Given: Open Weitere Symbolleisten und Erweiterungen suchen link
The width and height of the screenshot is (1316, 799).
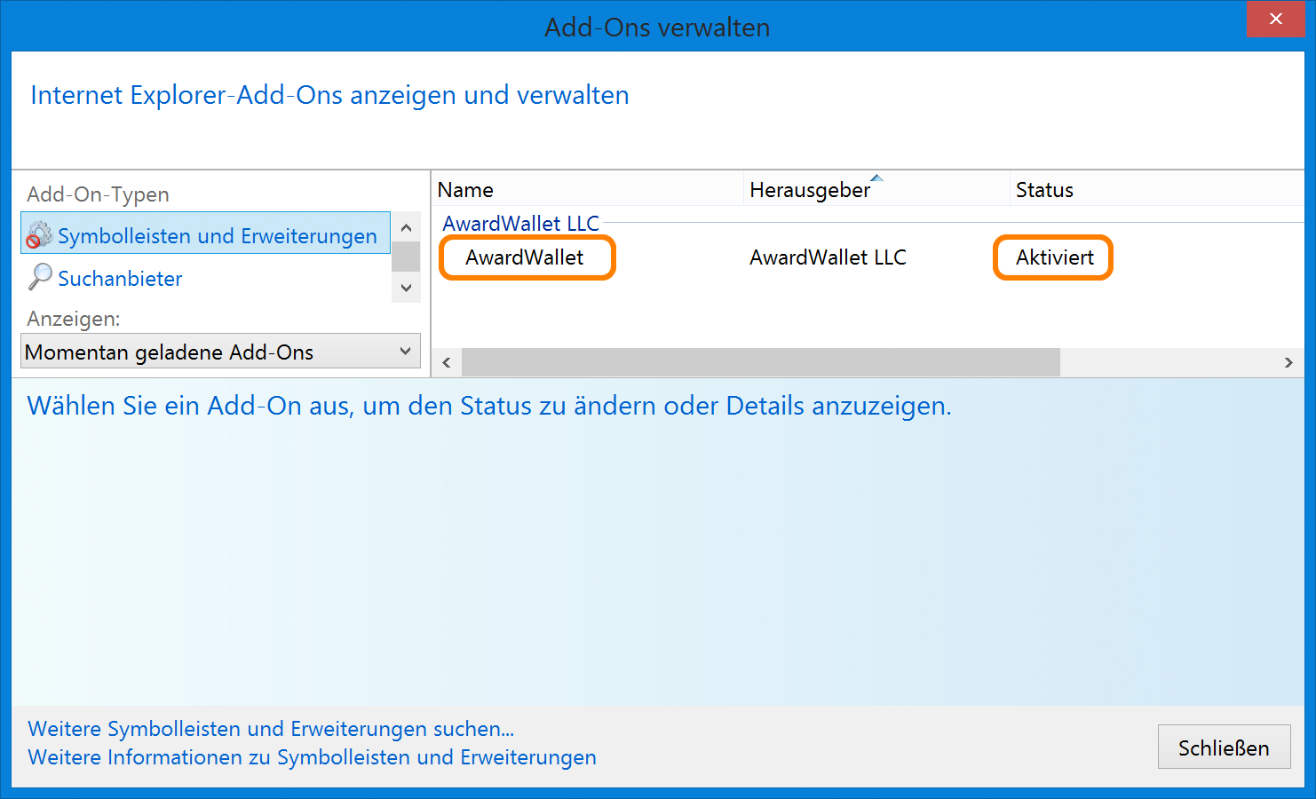Looking at the screenshot, I should (271, 729).
